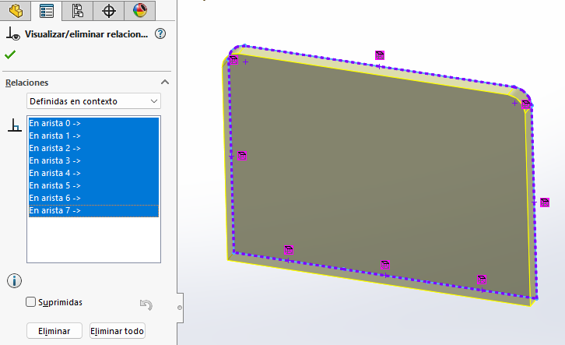The height and width of the screenshot is (345, 565).
Task: Click the middle relation icon on bottom edge
Action: click(x=384, y=265)
